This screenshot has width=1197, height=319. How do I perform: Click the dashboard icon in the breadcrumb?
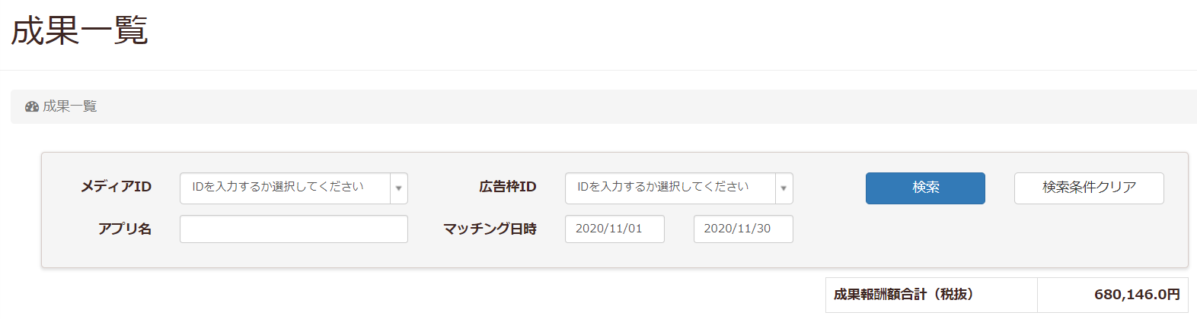pyautogui.click(x=32, y=107)
